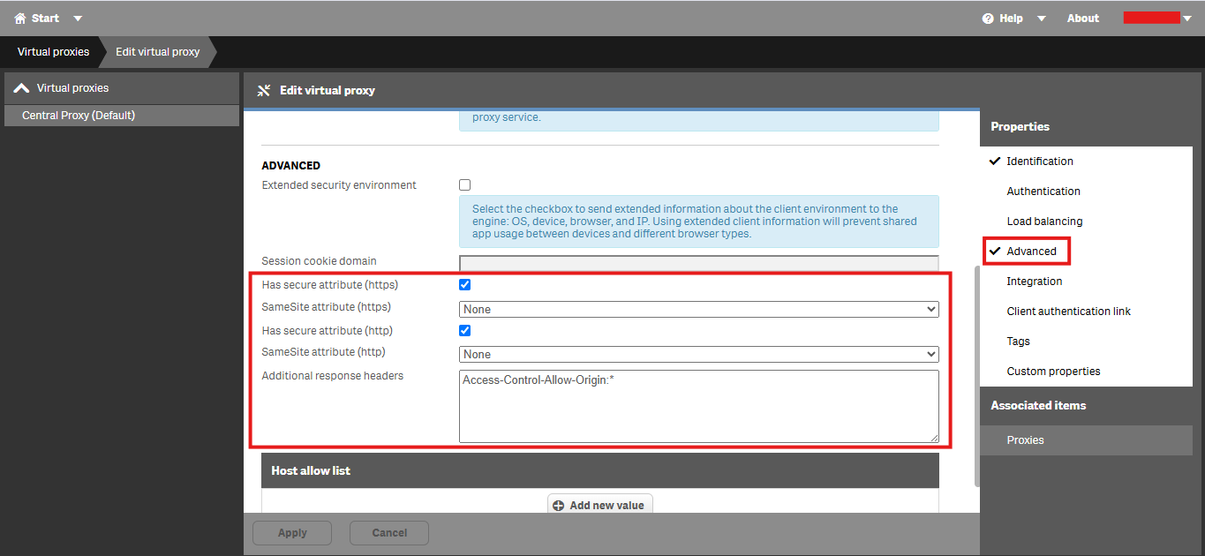Click the Apply button
Image resolution: width=1205 pixels, height=556 pixels.
[291, 532]
